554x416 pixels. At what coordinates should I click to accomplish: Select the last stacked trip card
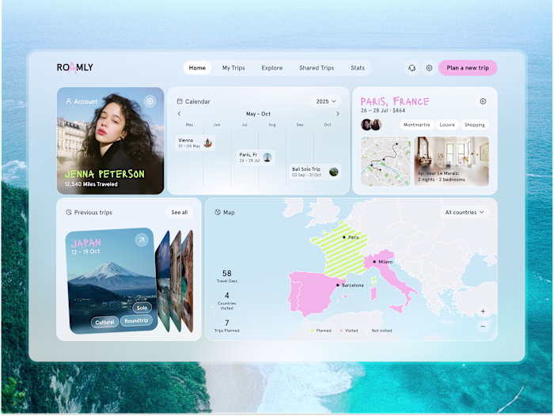click(x=188, y=281)
